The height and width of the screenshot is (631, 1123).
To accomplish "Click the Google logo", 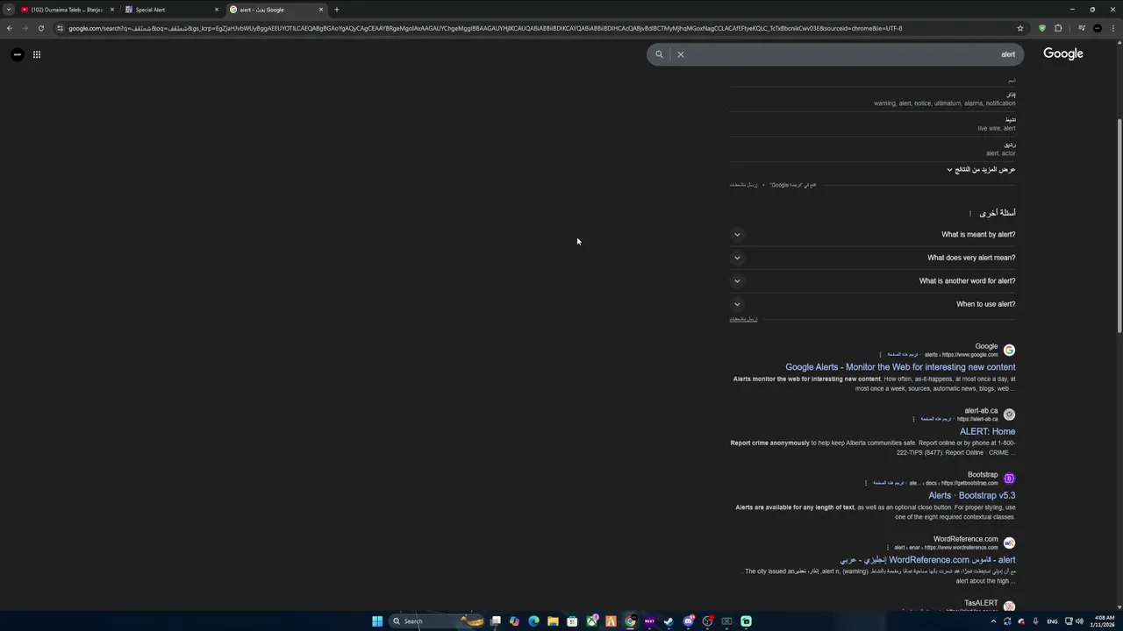I will click(1063, 54).
